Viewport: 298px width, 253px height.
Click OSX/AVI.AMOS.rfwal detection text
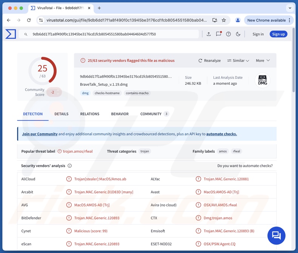pos(220,205)
